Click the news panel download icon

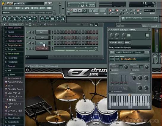point(155,19)
